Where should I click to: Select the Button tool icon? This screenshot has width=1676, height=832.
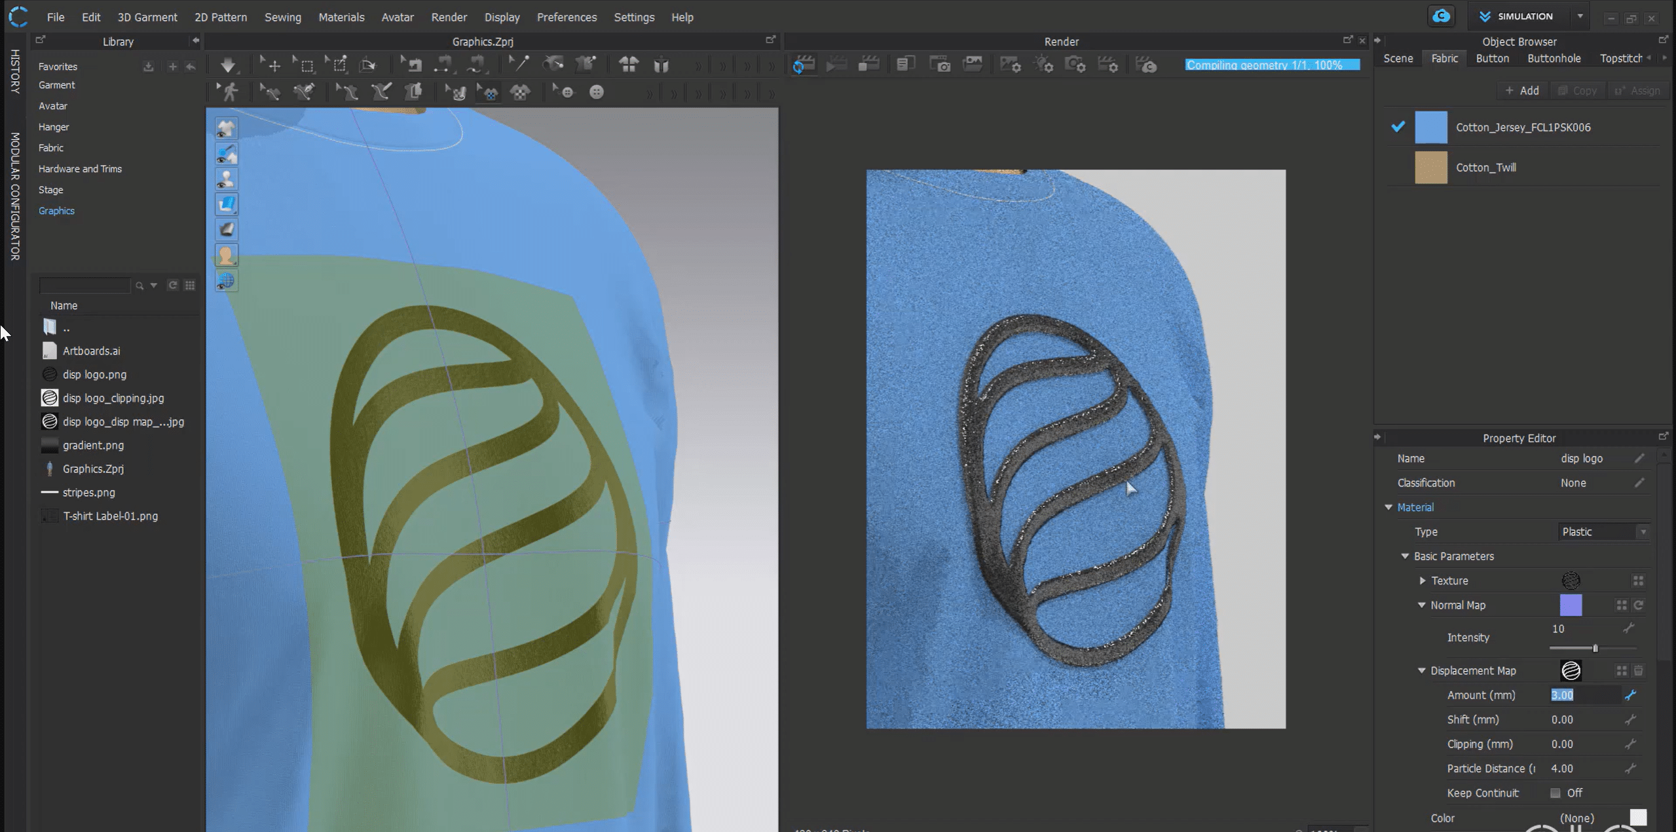click(596, 92)
